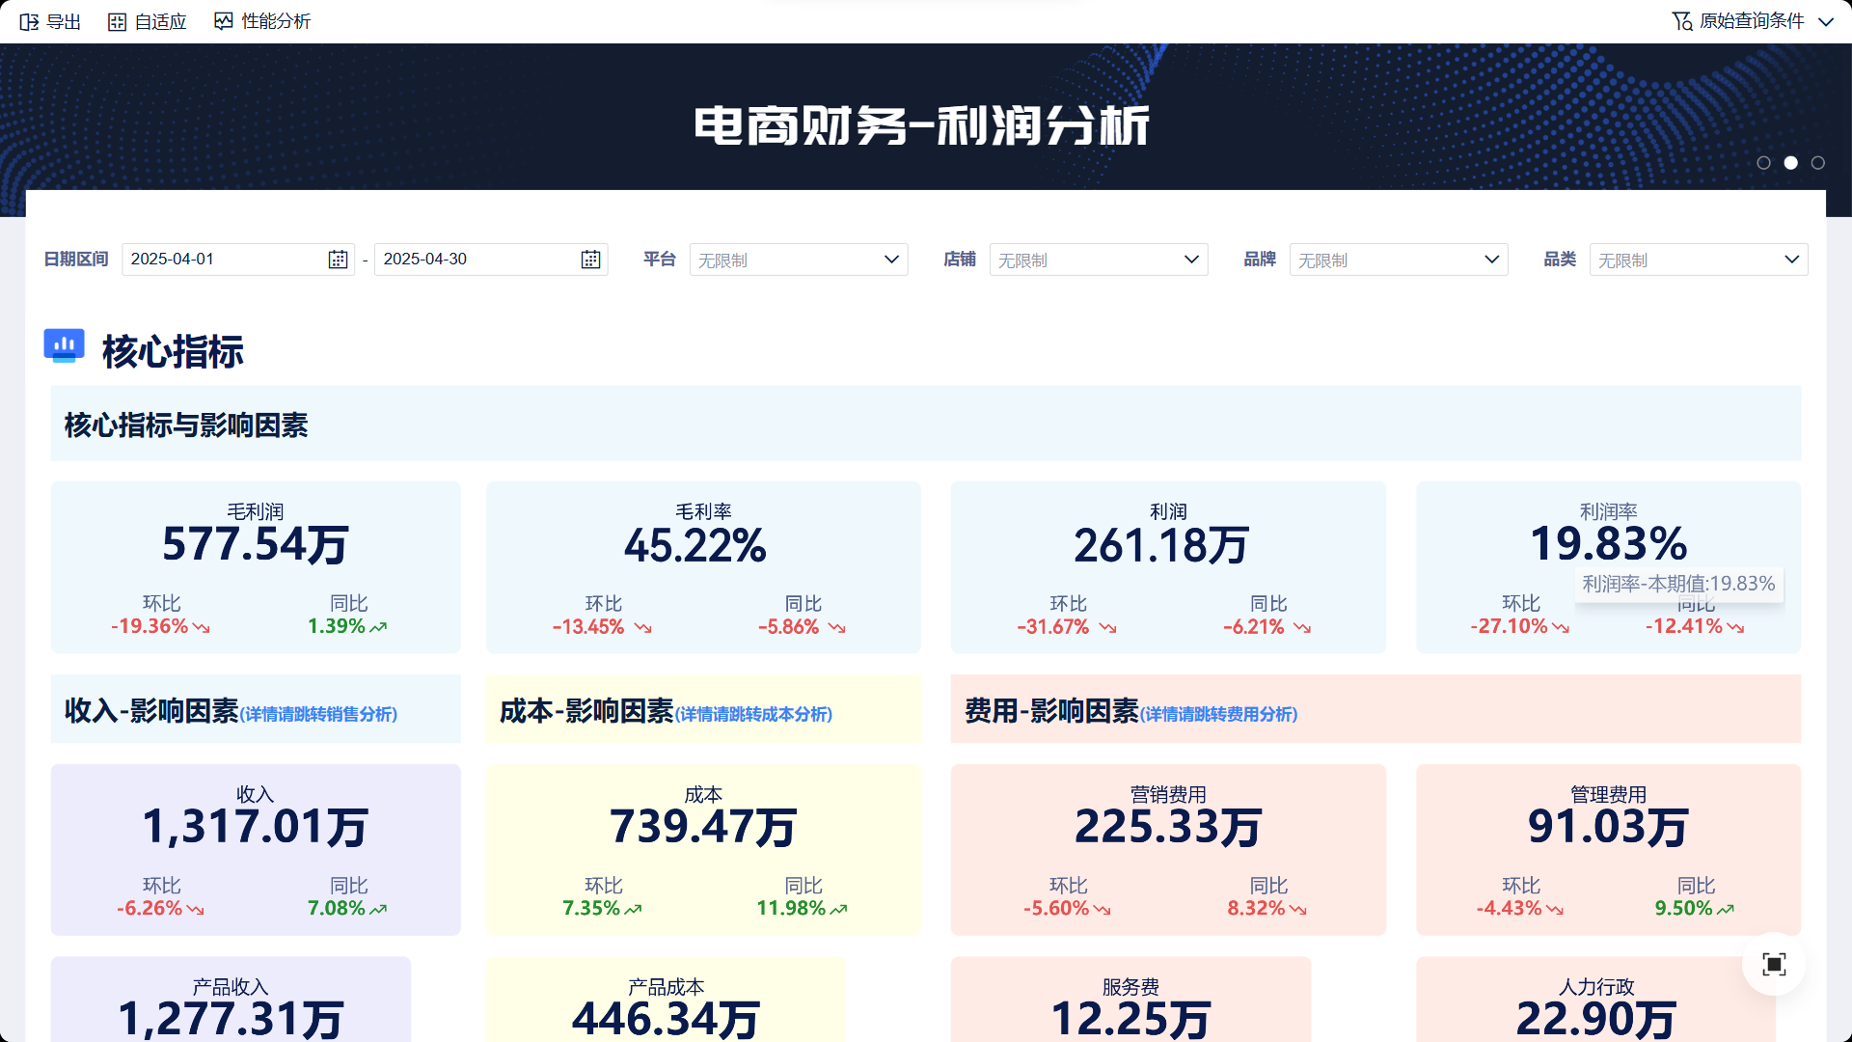Click the blue 核心指标 chart icon
The image size is (1852, 1042).
point(65,345)
